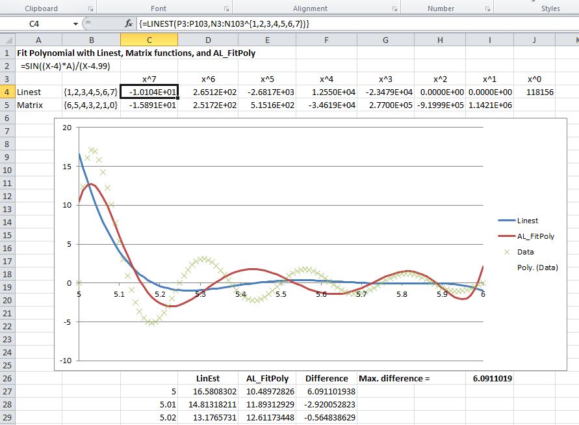This screenshot has width=579, height=425.
Task: Click the Insert Function fx icon
Action: pyautogui.click(x=129, y=23)
